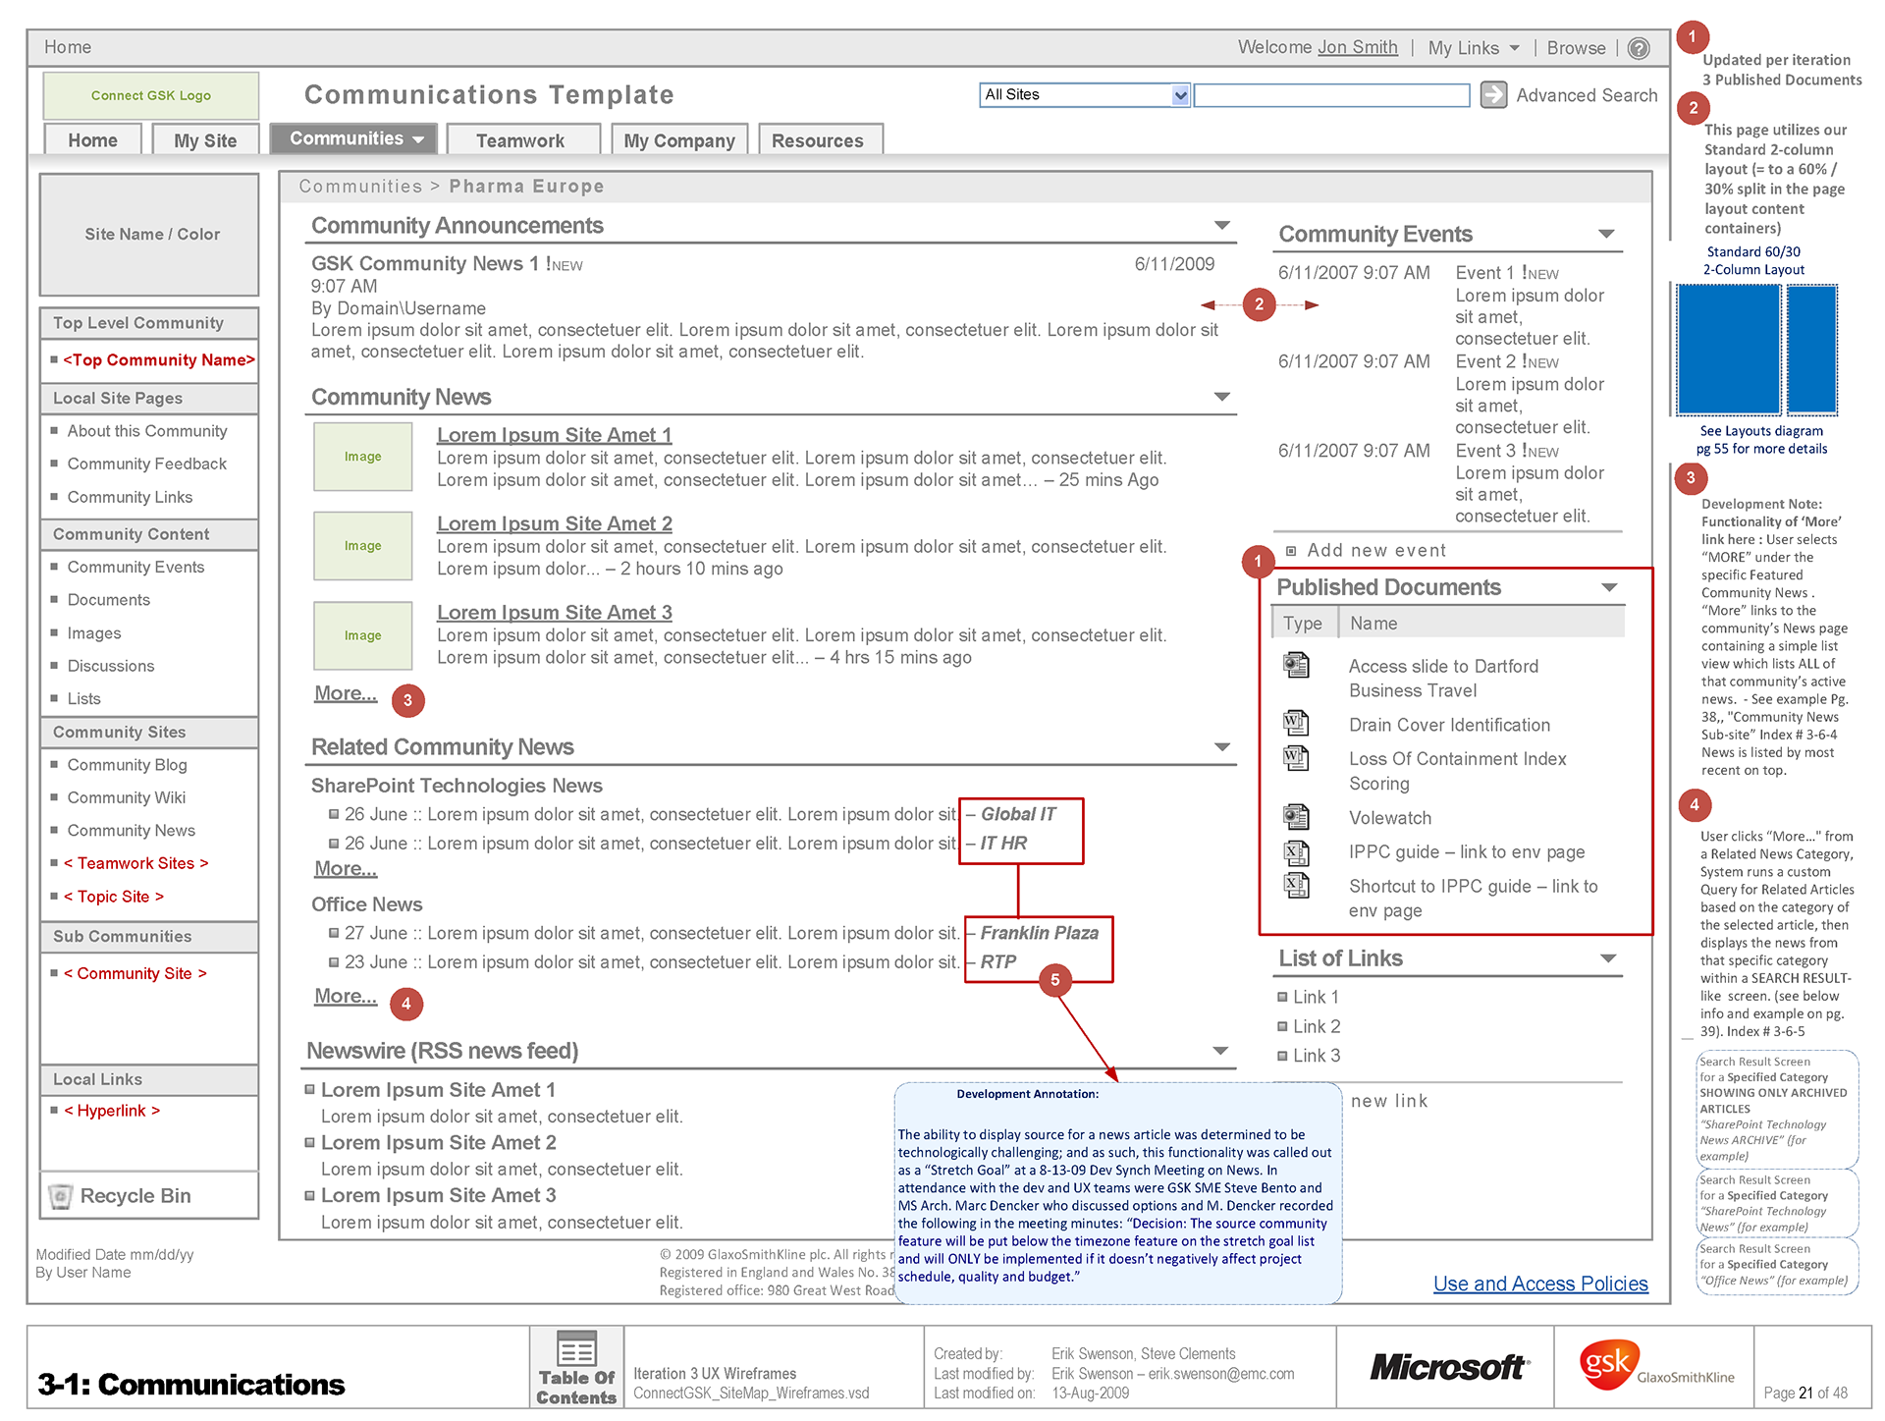This screenshot has width=1885, height=1421.
Task: Open the All Sites search scope dropdown
Action: [1180, 95]
